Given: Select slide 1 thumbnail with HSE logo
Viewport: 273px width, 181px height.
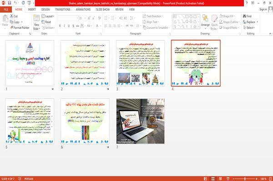Looking at the screenshot, I should (30, 63).
